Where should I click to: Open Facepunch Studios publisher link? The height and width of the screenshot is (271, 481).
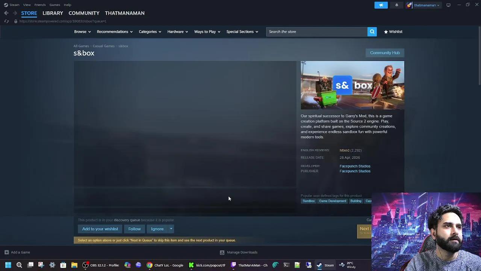pos(355,171)
